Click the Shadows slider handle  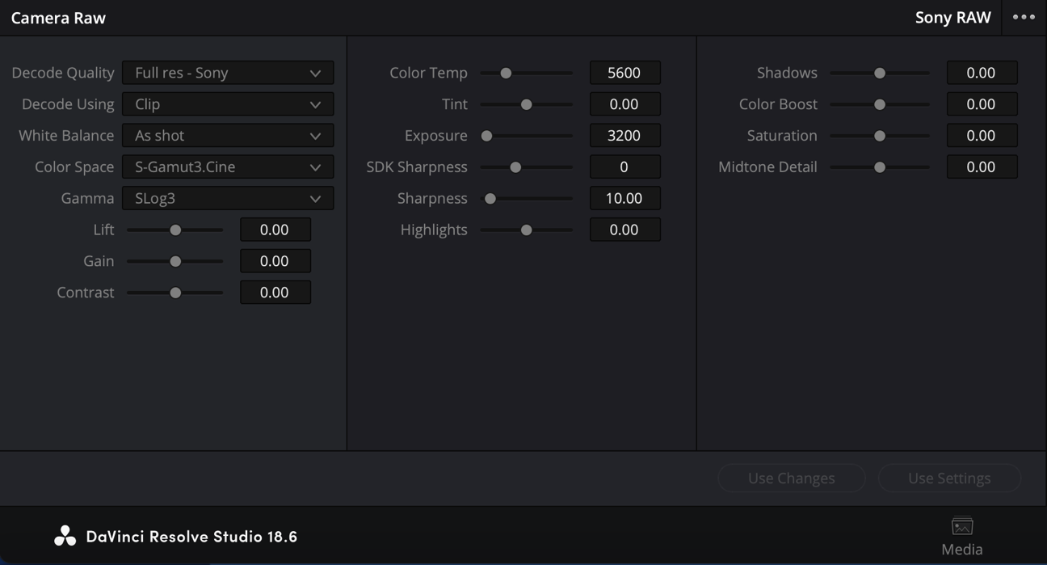880,73
